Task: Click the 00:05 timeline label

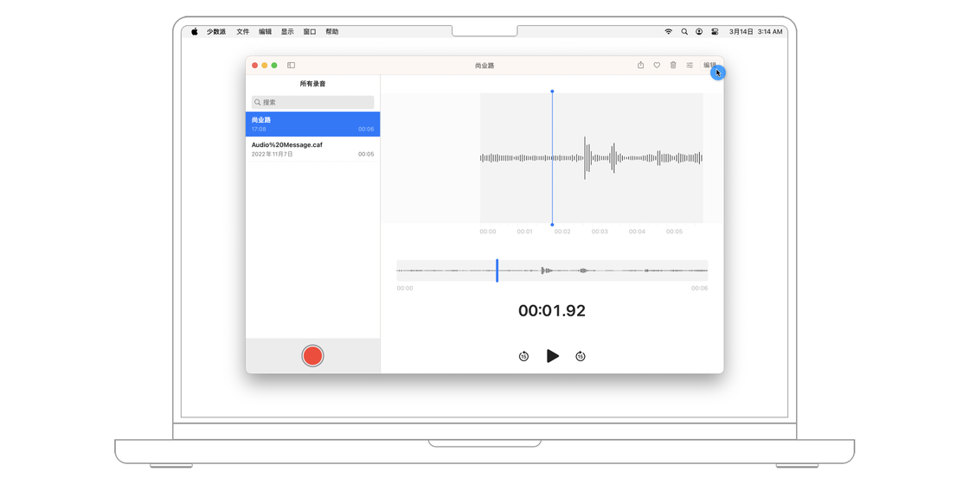Action: pyautogui.click(x=674, y=232)
